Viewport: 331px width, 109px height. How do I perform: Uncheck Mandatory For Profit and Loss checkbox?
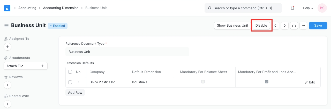[x=267, y=82]
